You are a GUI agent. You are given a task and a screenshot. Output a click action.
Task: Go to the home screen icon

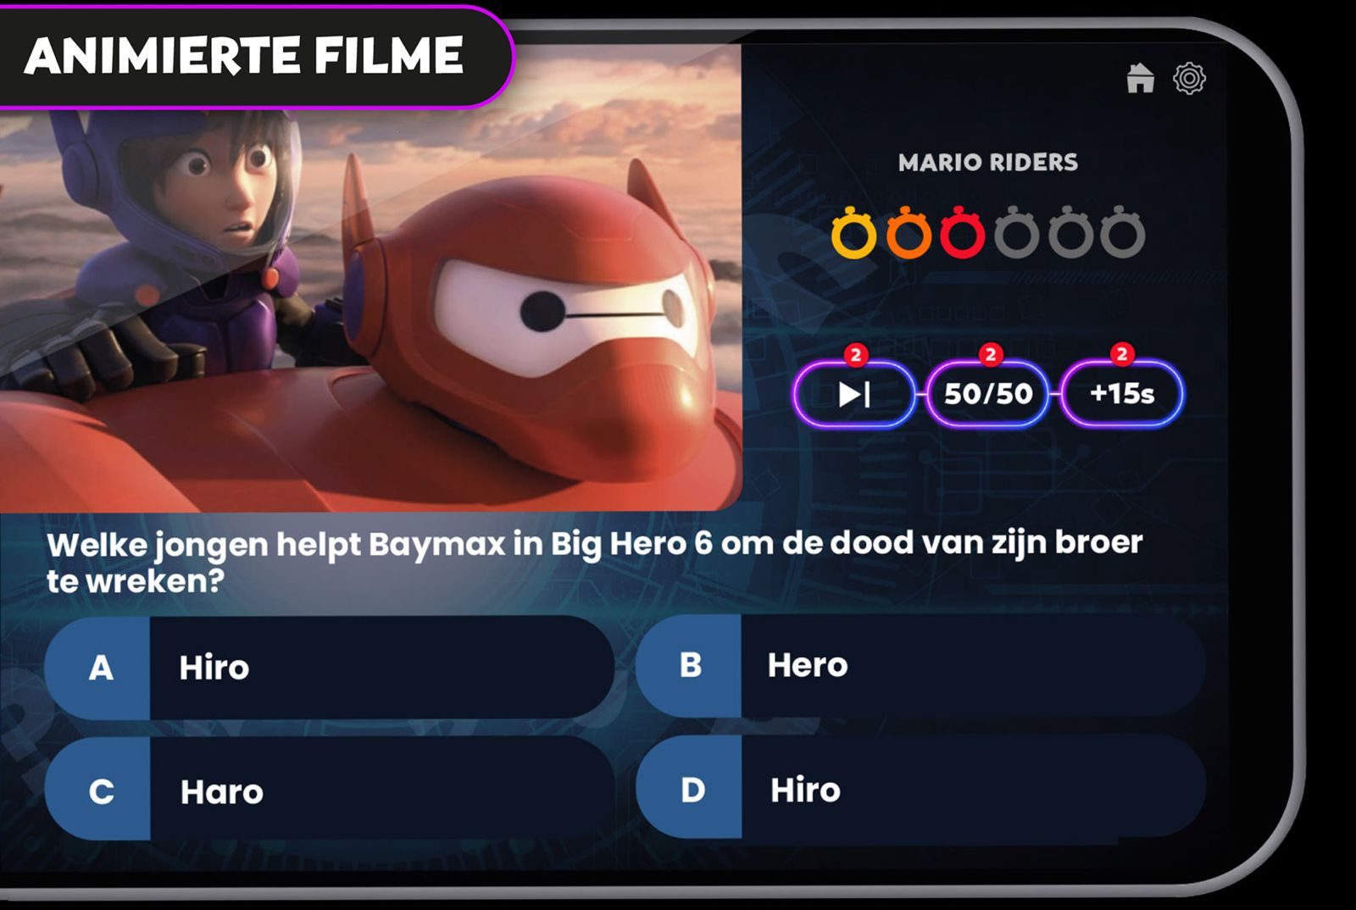coord(1141,78)
